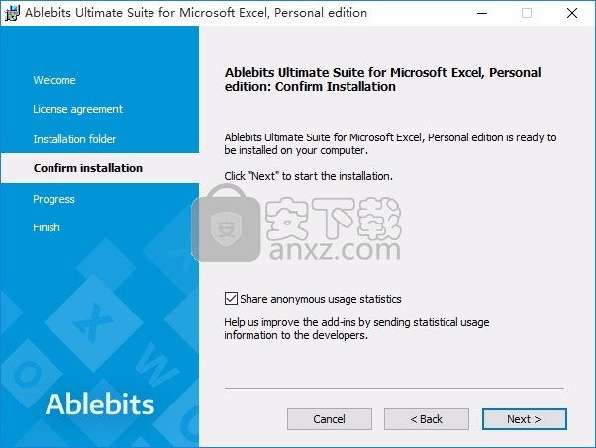Open the Installation folder step
Image resolution: width=596 pixels, height=448 pixels.
click(x=74, y=139)
